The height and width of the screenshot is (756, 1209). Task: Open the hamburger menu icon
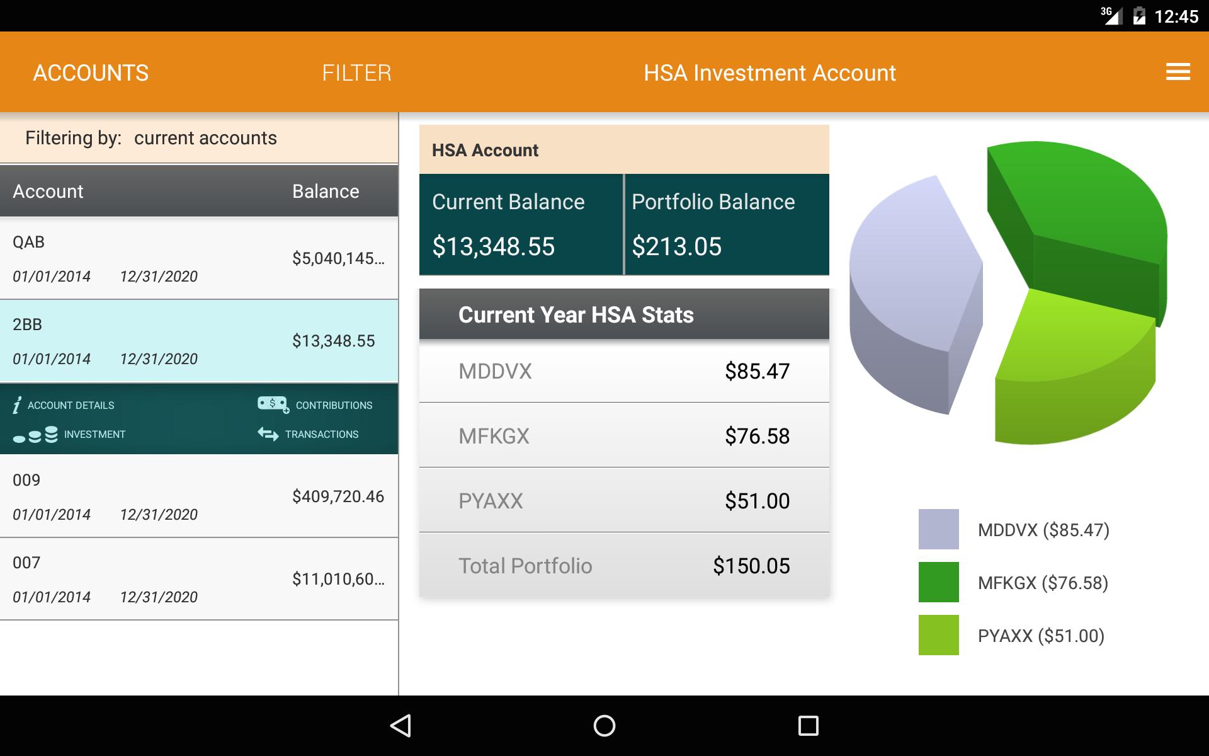pyautogui.click(x=1178, y=72)
